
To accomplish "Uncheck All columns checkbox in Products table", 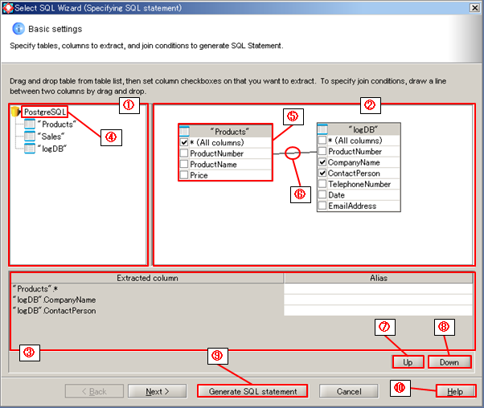I will (184, 142).
